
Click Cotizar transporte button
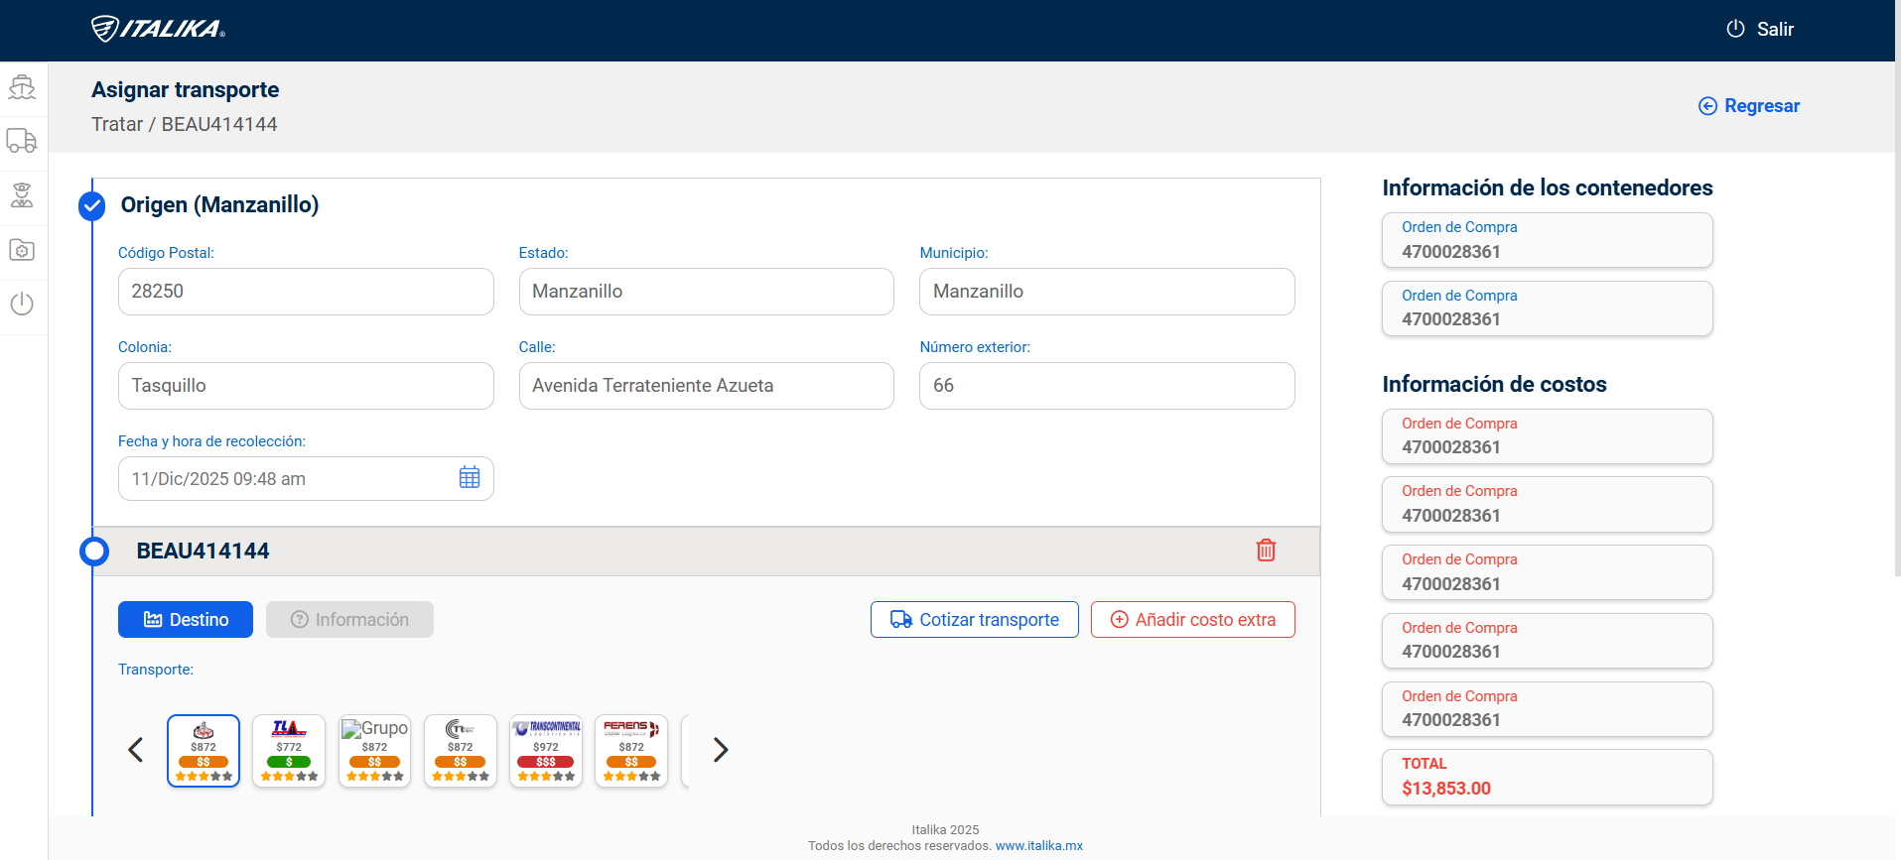click(x=974, y=620)
